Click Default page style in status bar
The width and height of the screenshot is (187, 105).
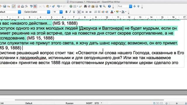29,103
